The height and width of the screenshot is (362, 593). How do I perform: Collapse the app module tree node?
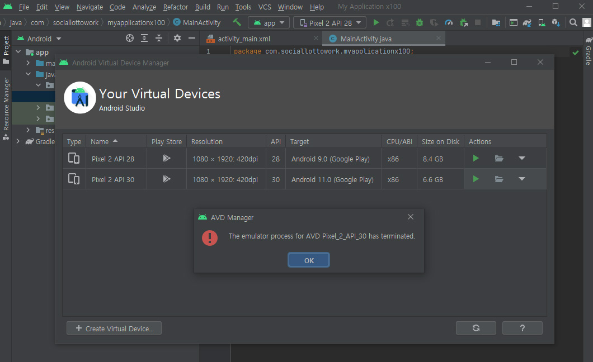18,52
